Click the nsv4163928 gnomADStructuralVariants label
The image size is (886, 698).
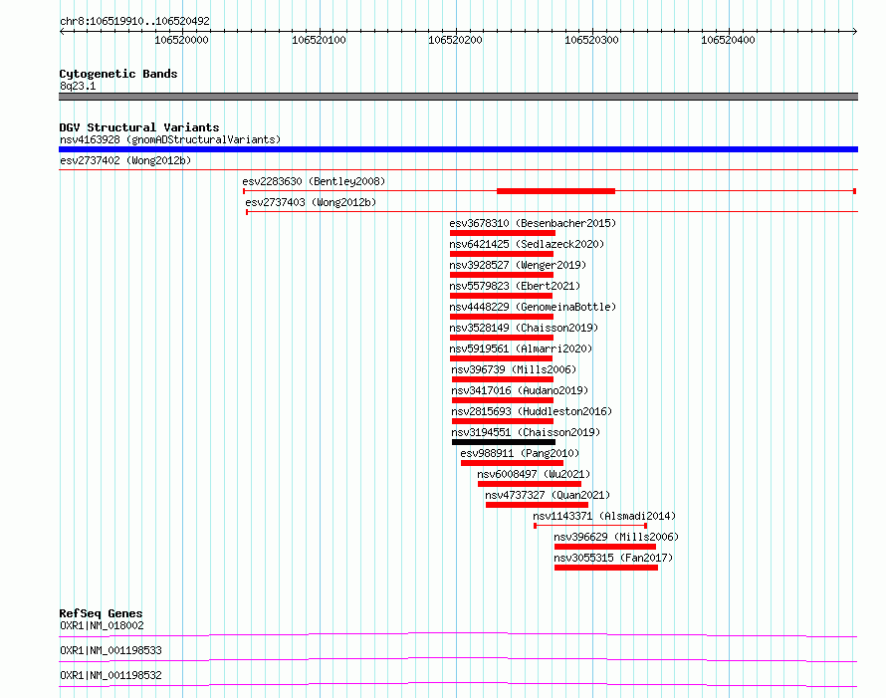170,139
